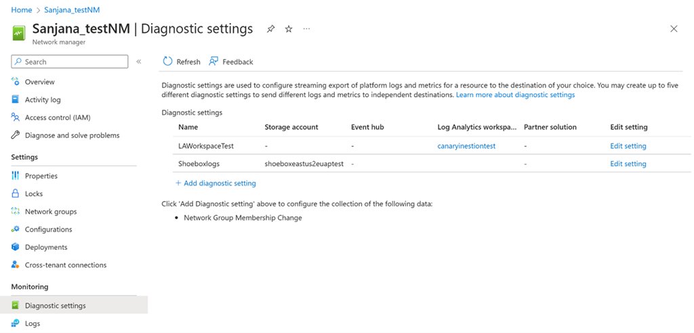This screenshot has width=694, height=333.
Task: Open Cross-tenant connections page
Action: coord(66,265)
